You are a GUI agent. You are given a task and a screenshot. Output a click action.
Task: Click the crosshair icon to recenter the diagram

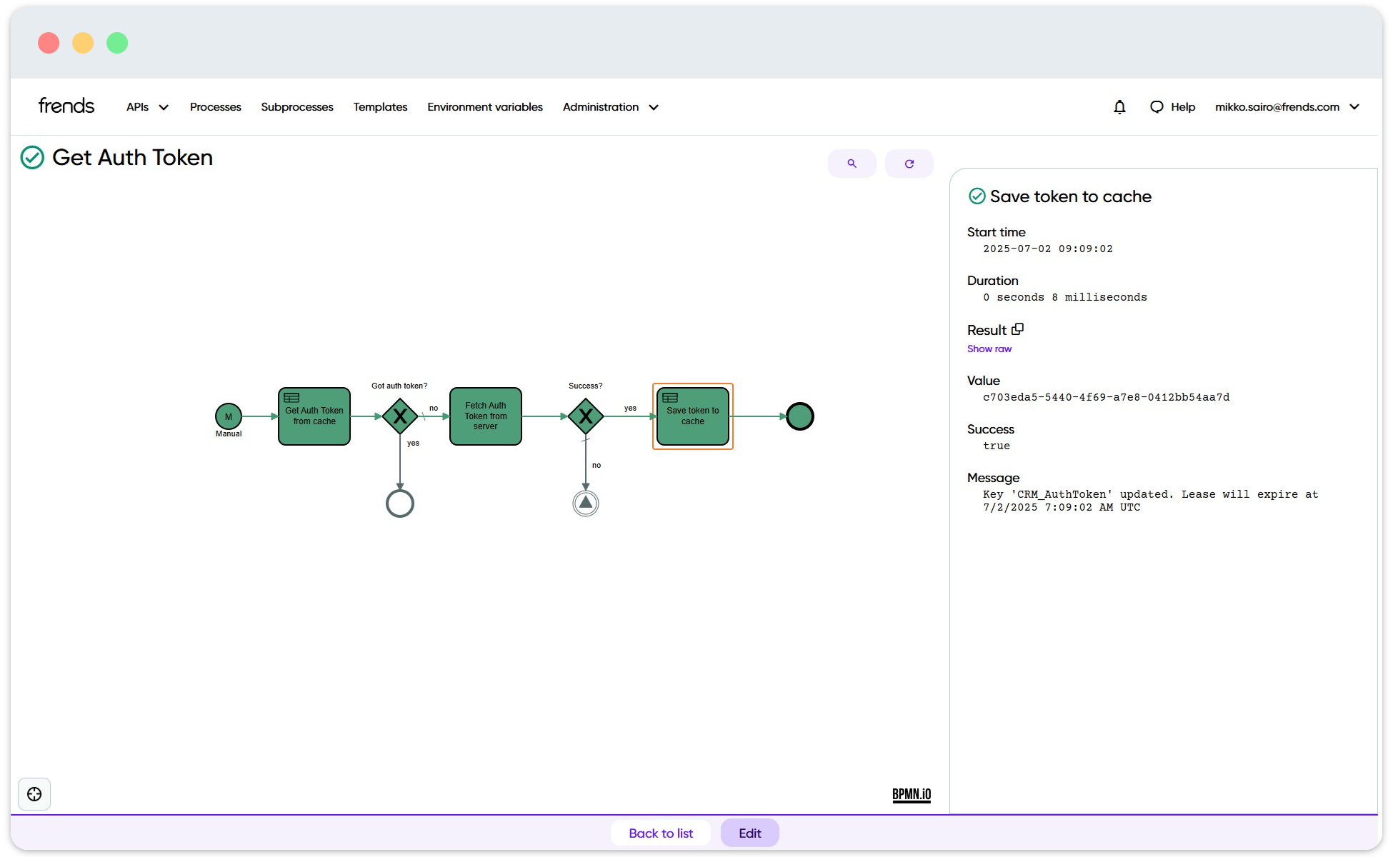tap(34, 793)
